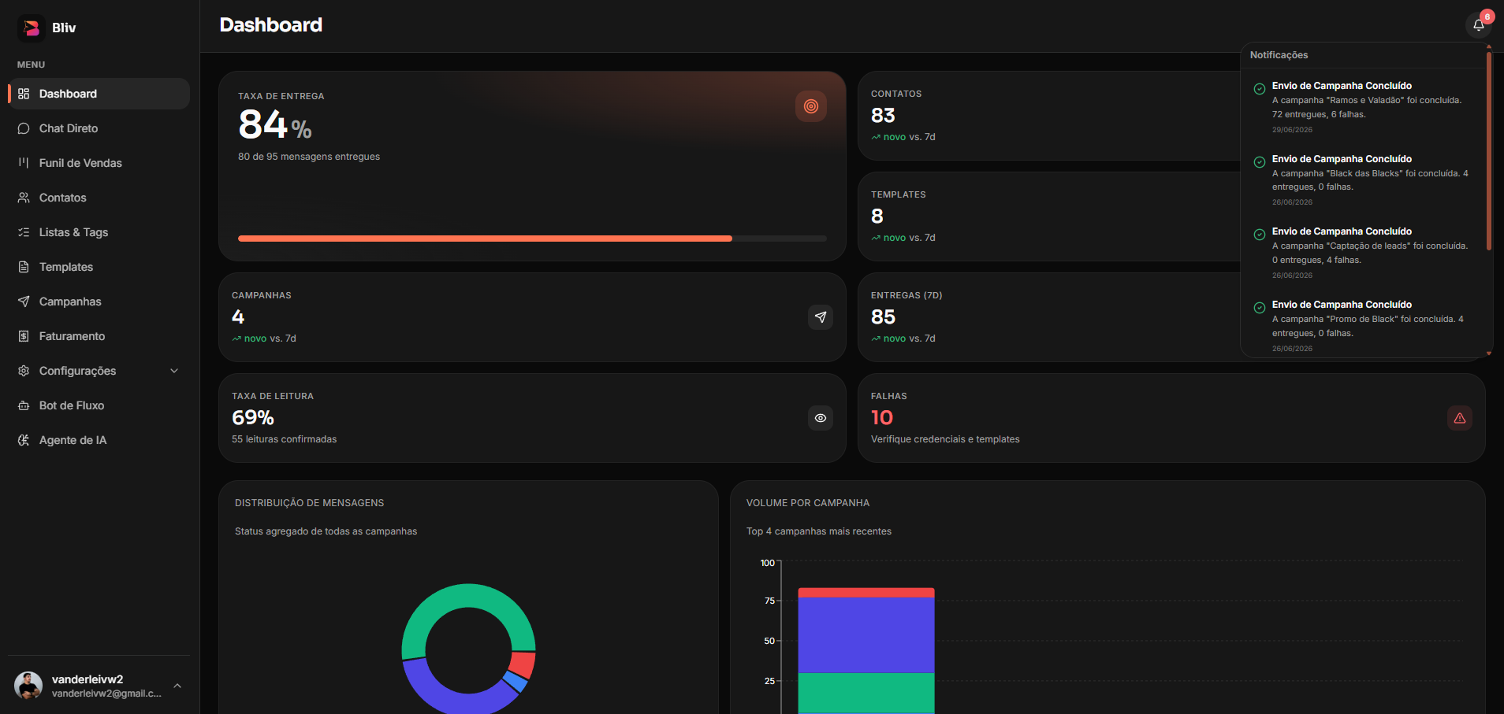Click 'Status agregado de todas as campanhas' text
The height and width of the screenshot is (714, 1504).
[326, 531]
